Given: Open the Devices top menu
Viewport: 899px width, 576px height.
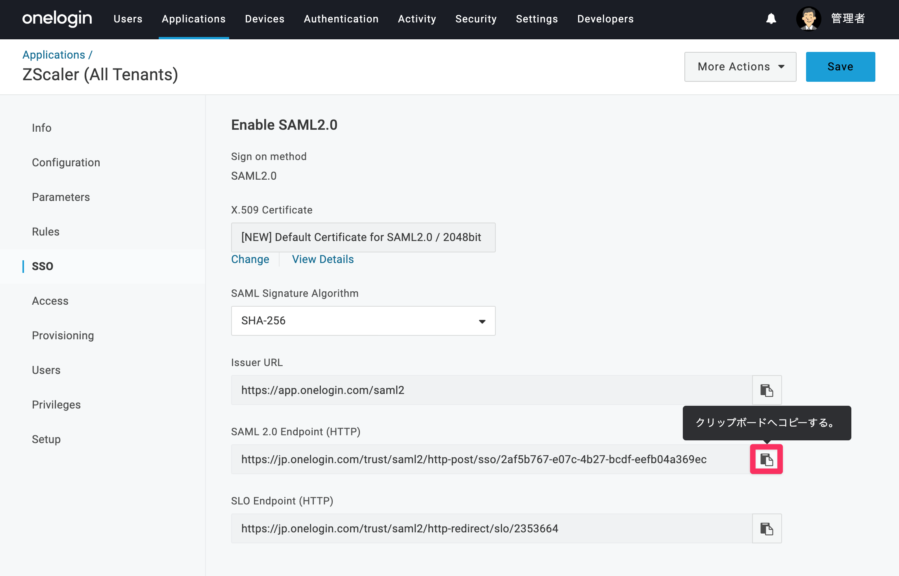Looking at the screenshot, I should 265,19.
